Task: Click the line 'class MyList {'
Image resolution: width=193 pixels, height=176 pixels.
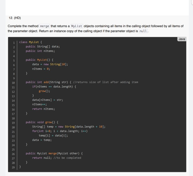Action: [31, 42]
